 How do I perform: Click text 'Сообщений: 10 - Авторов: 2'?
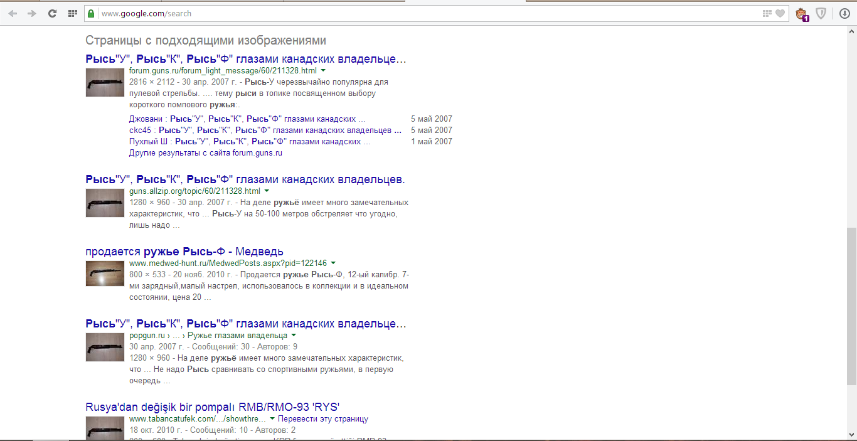pos(243,430)
